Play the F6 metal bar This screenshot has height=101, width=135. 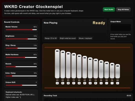(112, 71)
